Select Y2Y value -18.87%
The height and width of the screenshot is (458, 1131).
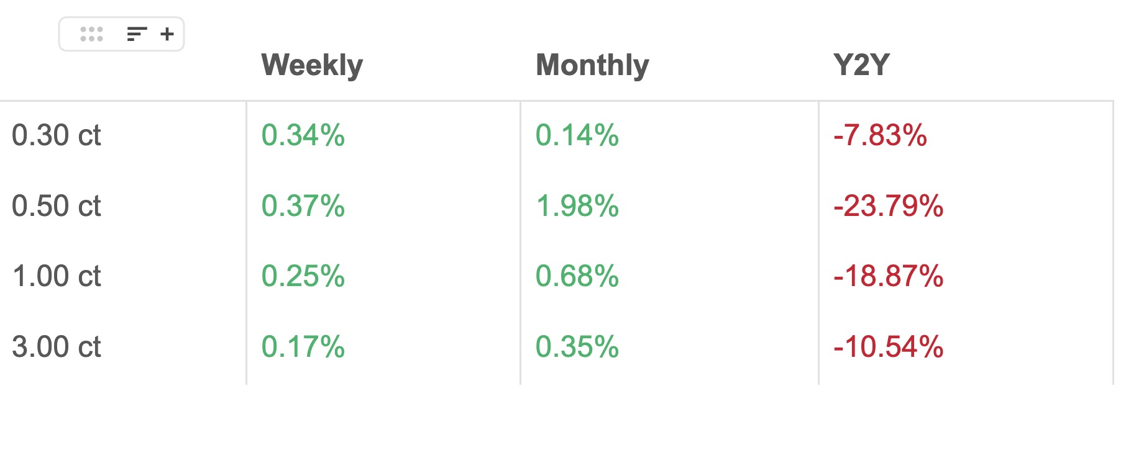(x=889, y=276)
